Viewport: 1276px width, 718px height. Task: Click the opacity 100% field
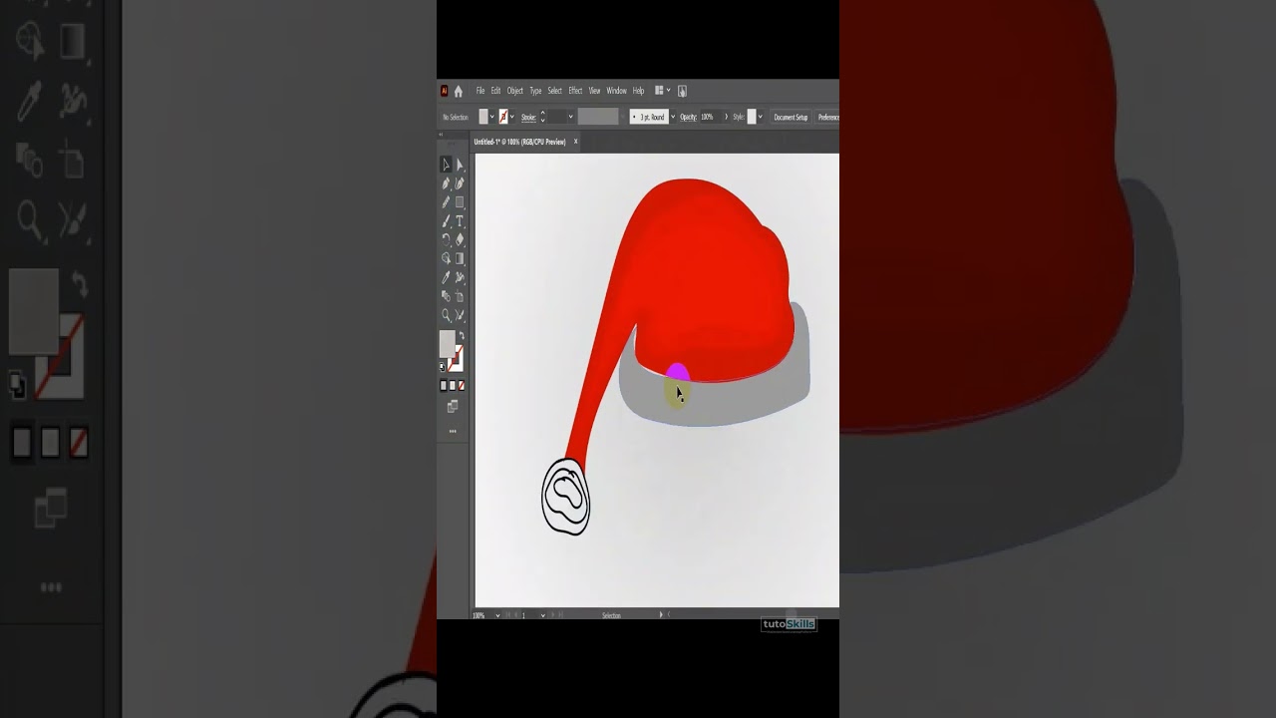(x=710, y=117)
